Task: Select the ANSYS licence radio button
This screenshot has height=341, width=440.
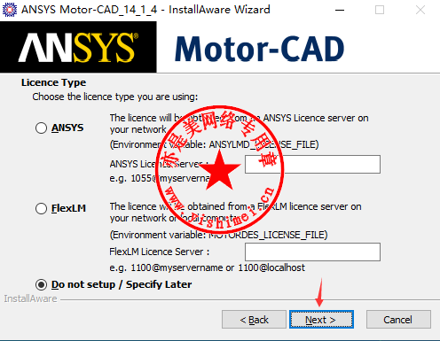Action: pyautogui.click(x=41, y=128)
